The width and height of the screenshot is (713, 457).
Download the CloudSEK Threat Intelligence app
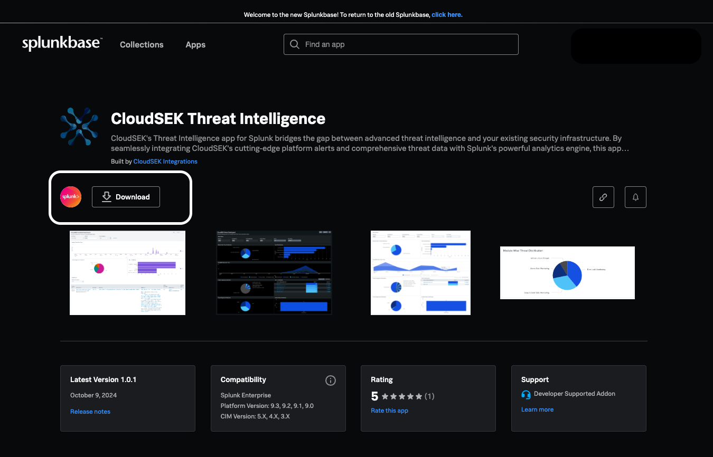click(126, 197)
